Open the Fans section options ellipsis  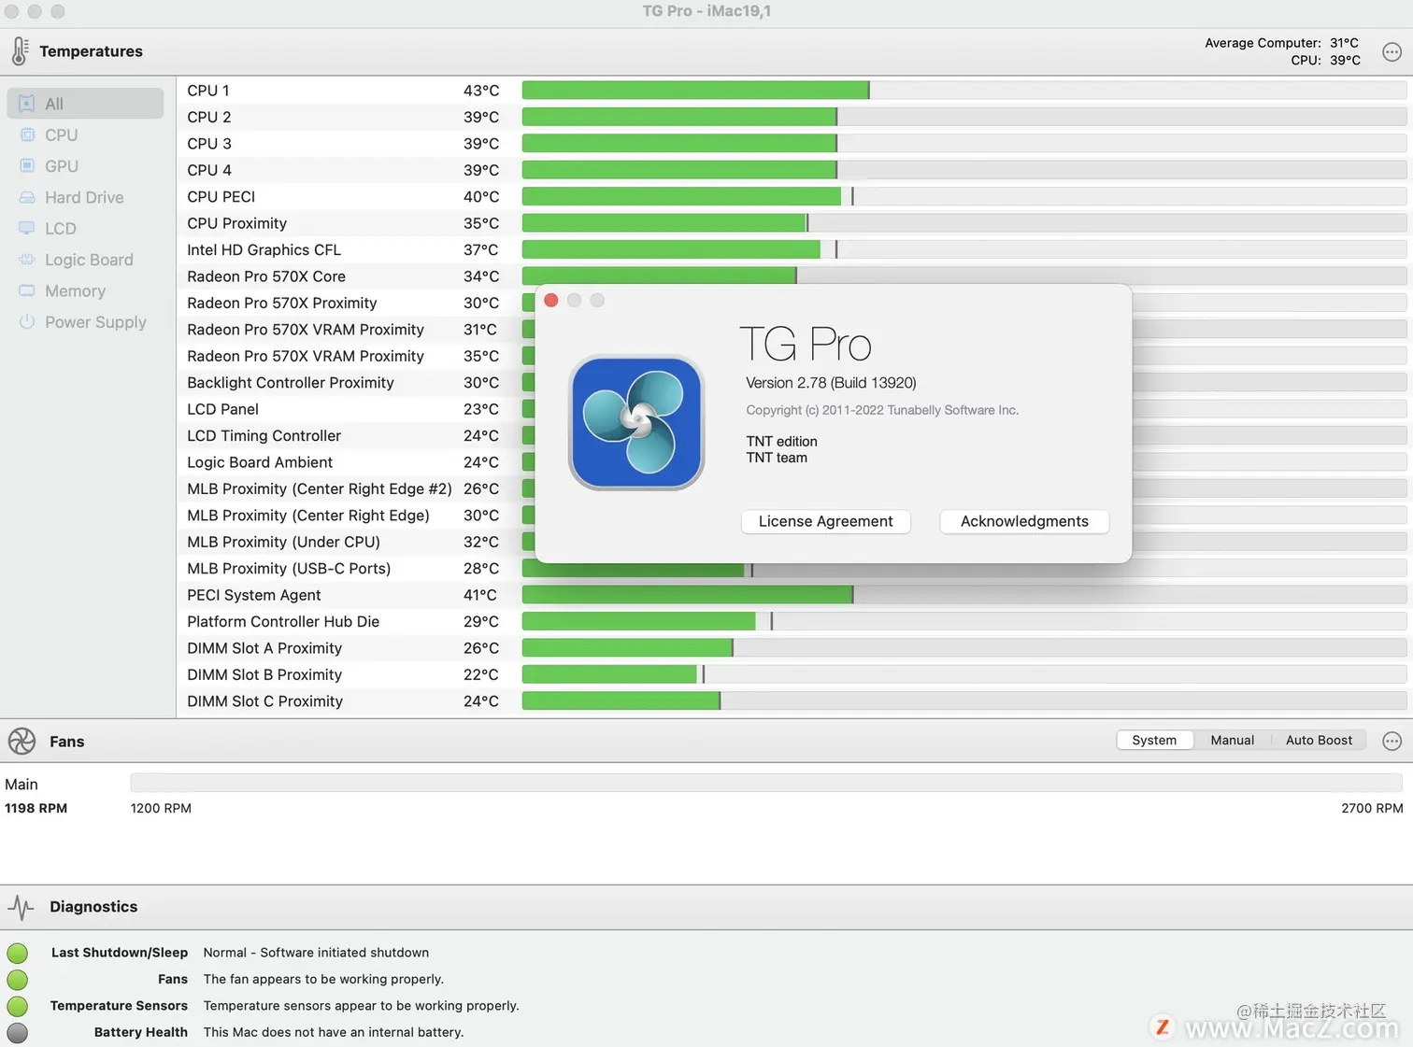click(1392, 741)
